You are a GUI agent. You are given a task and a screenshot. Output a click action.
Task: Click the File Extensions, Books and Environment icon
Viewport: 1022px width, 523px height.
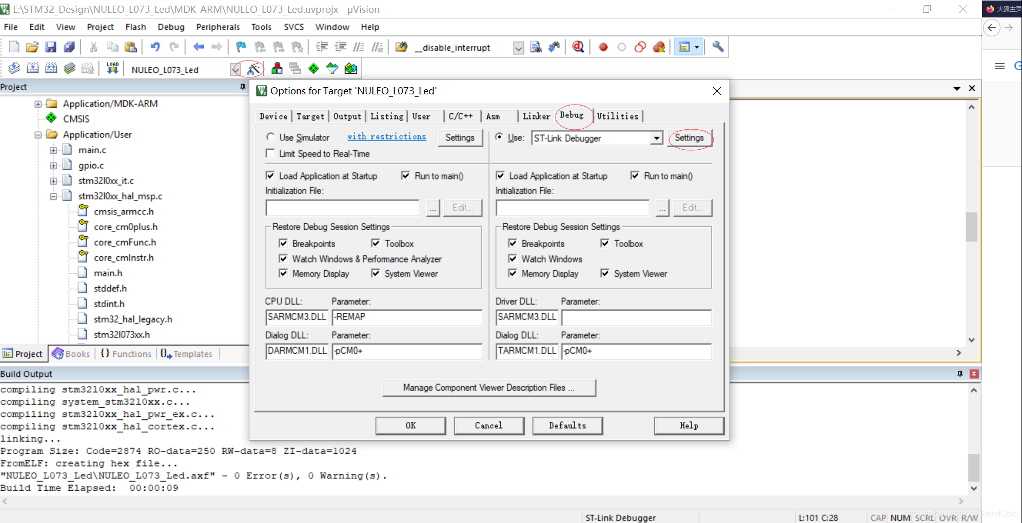point(277,68)
